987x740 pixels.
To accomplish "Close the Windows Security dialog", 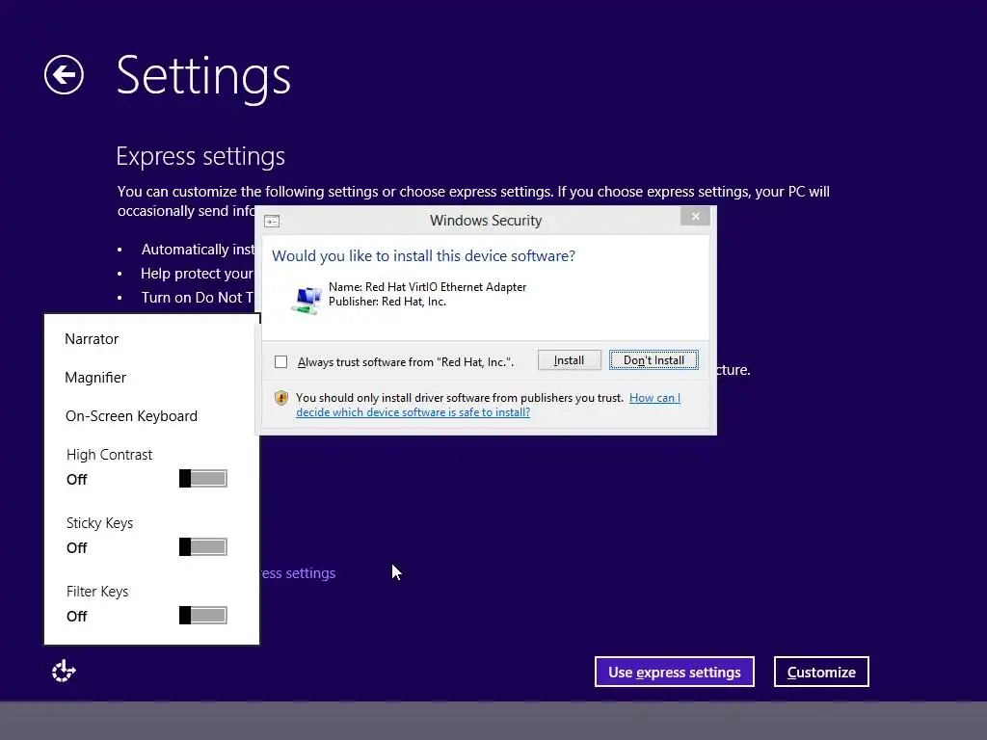I will click(695, 217).
